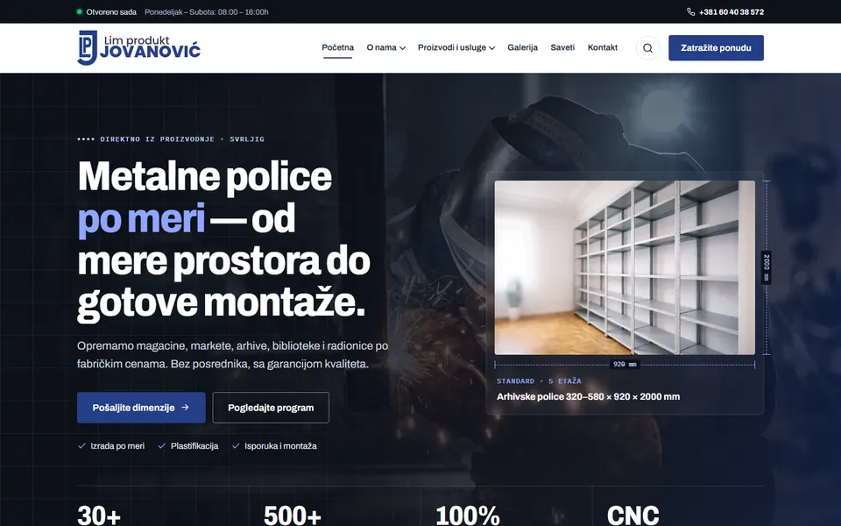841x526 pixels.
Task: Expand the 'Proizvodi i usluge' dropdown chevron
Action: coord(491,47)
